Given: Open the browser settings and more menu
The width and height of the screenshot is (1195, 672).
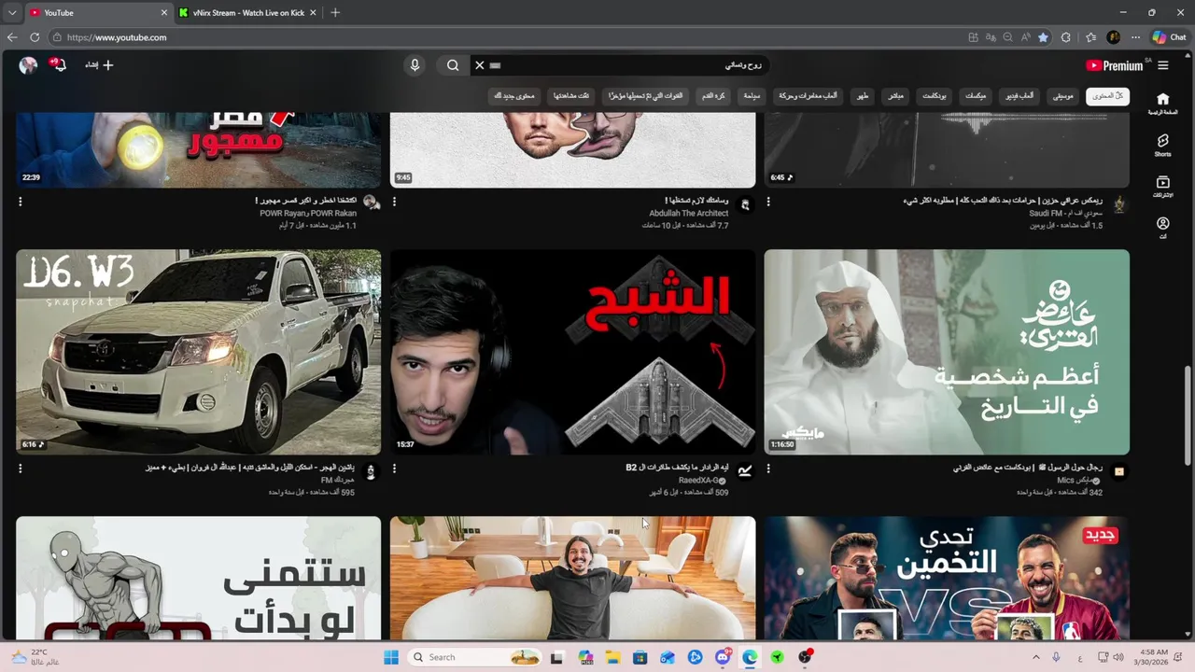Looking at the screenshot, I should [x=1135, y=37].
